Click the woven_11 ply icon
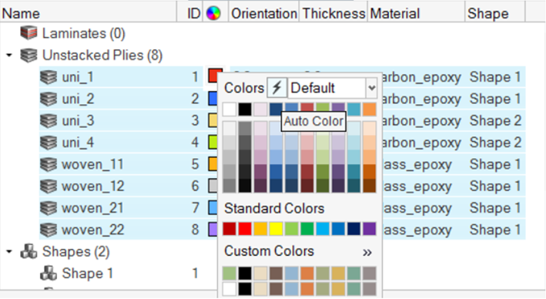The height and width of the screenshot is (299, 546). click(49, 164)
